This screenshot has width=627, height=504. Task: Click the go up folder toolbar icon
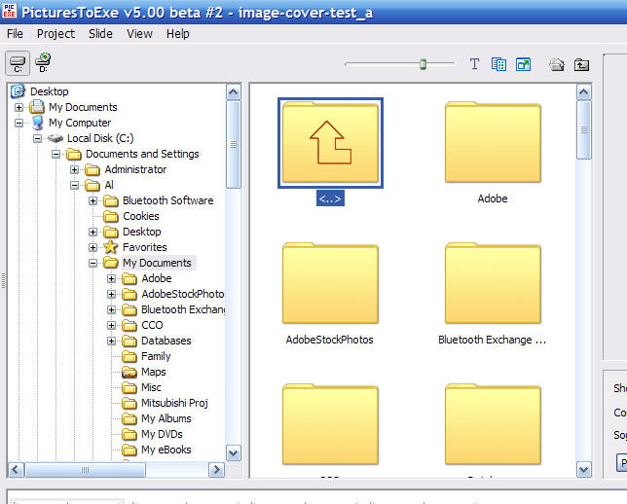pos(581,64)
